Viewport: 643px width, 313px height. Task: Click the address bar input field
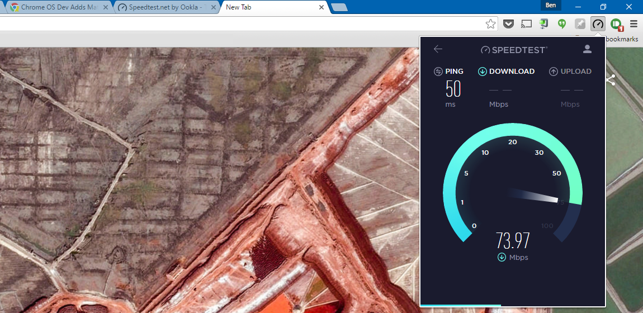click(x=240, y=24)
